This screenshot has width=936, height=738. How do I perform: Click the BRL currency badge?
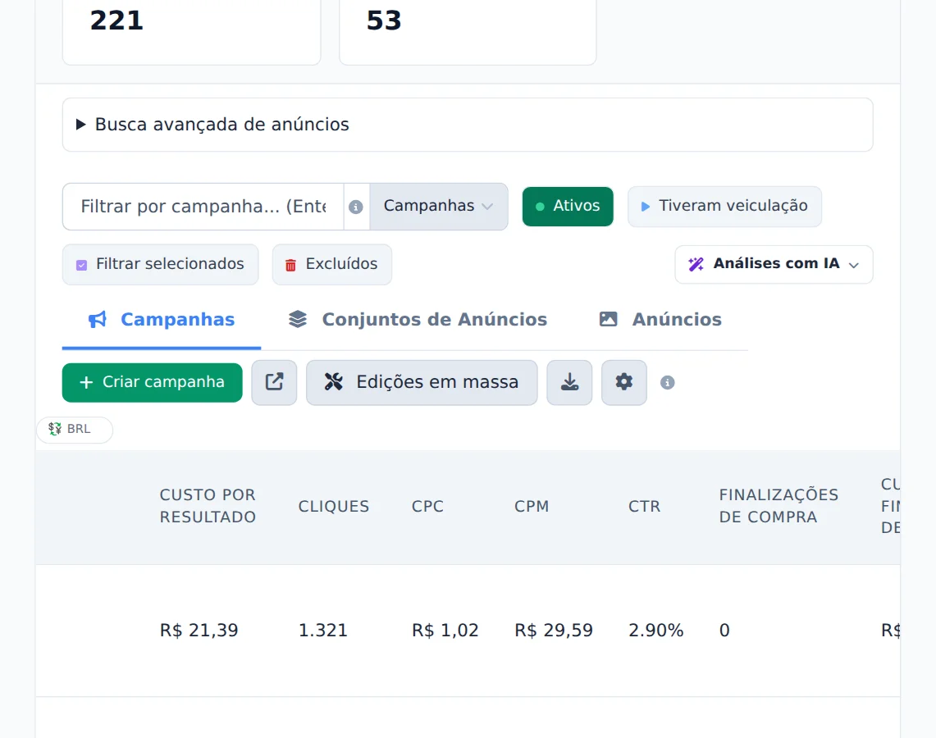[75, 430]
